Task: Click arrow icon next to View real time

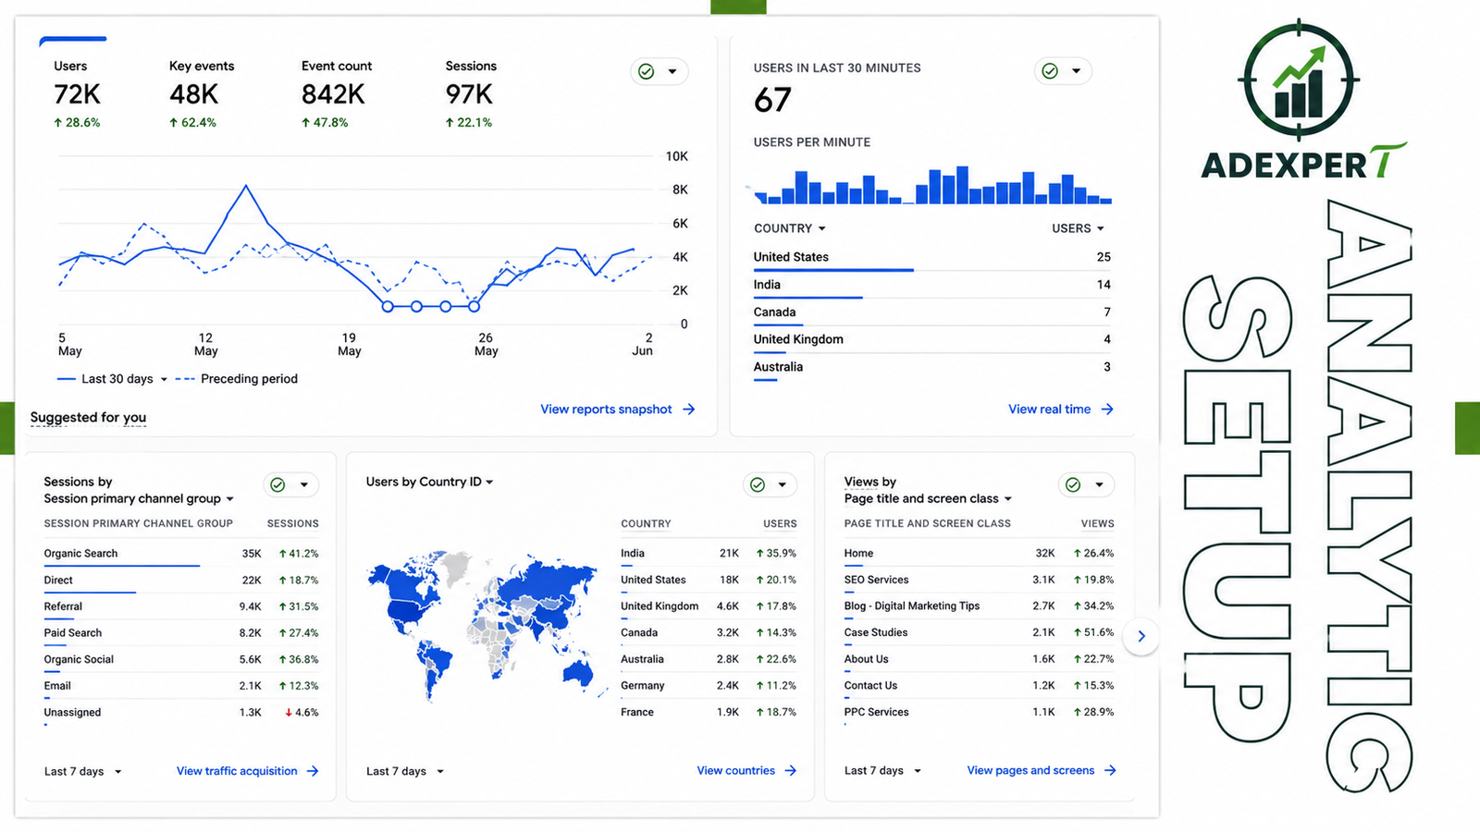Action: point(1107,409)
